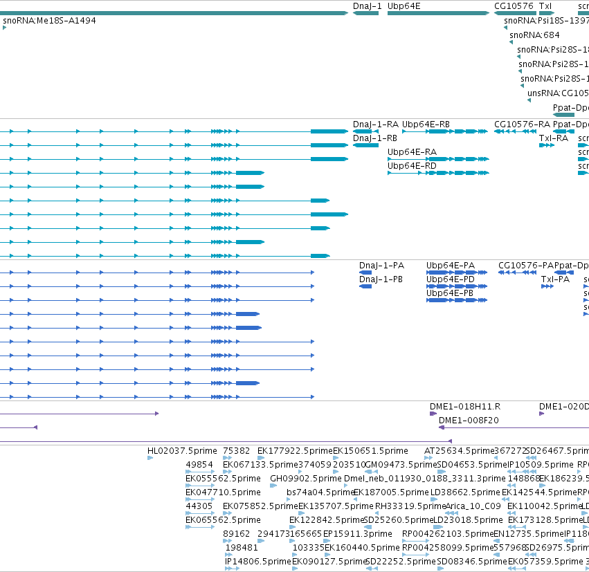Click the CG10576-RA transcript label
The width and height of the screenshot is (589, 572).
click(x=522, y=124)
